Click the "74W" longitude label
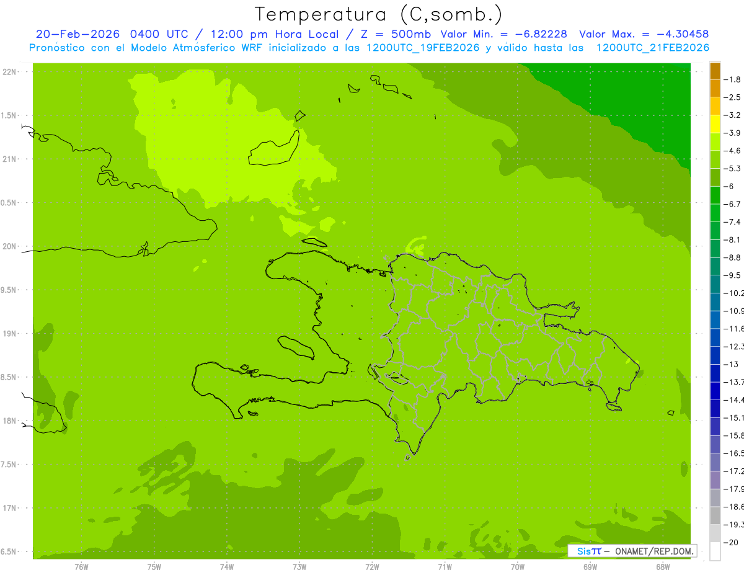Viewport: 744px width, 575px height. coord(227,567)
